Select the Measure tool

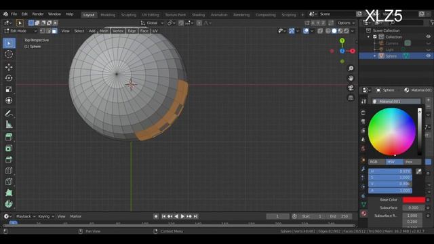tap(9, 125)
